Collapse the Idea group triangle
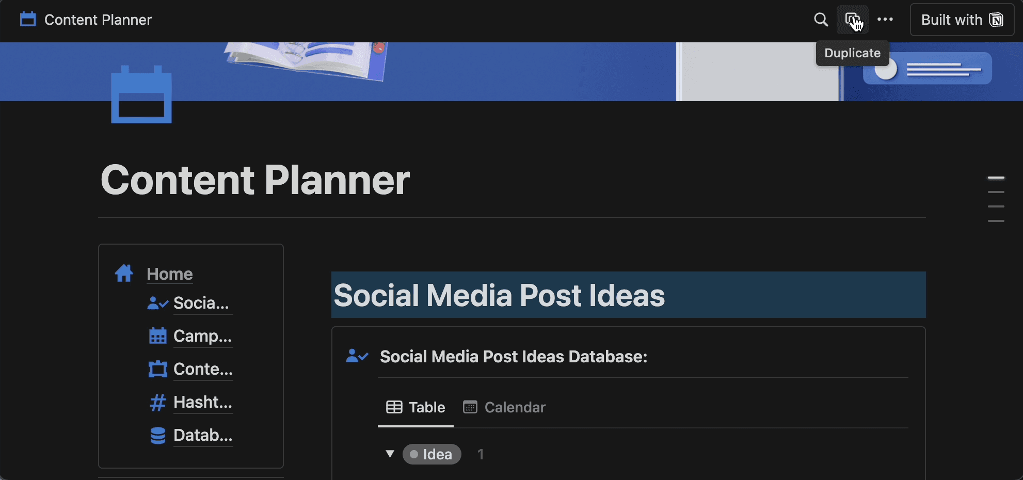Screen dimensions: 1023x480 coord(390,454)
